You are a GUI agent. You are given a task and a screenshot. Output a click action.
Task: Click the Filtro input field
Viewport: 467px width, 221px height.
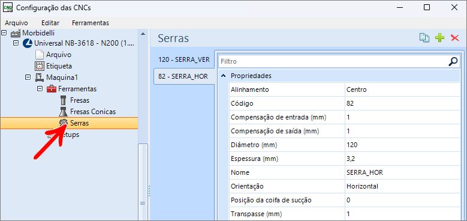coord(333,61)
